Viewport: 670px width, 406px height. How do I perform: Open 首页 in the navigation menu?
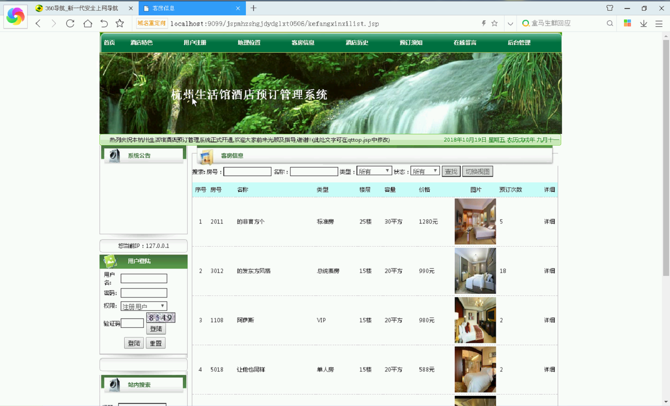pos(109,43)
